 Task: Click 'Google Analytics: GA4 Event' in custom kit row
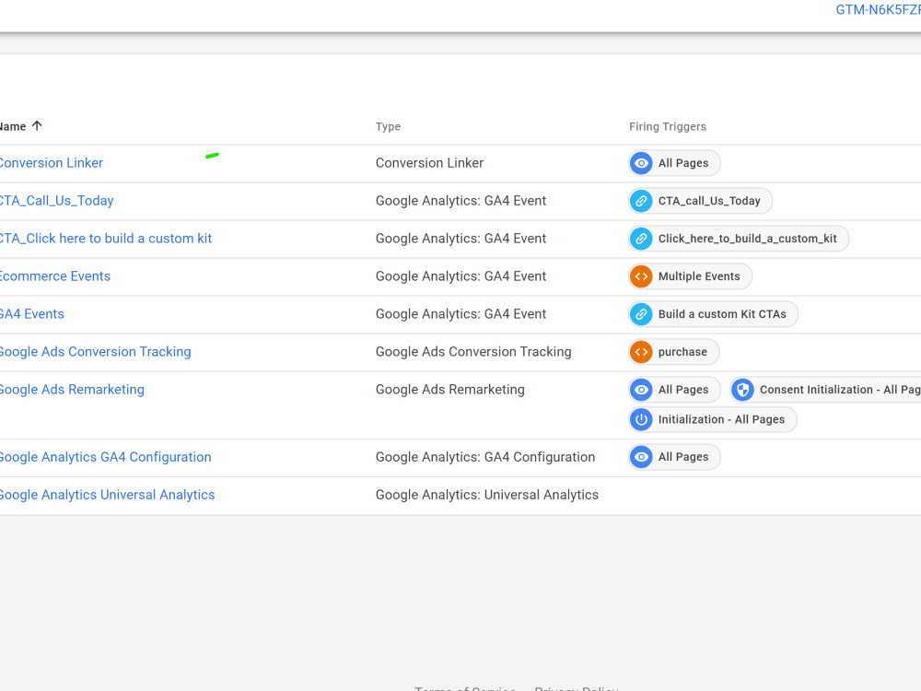[x=461, y=239]
